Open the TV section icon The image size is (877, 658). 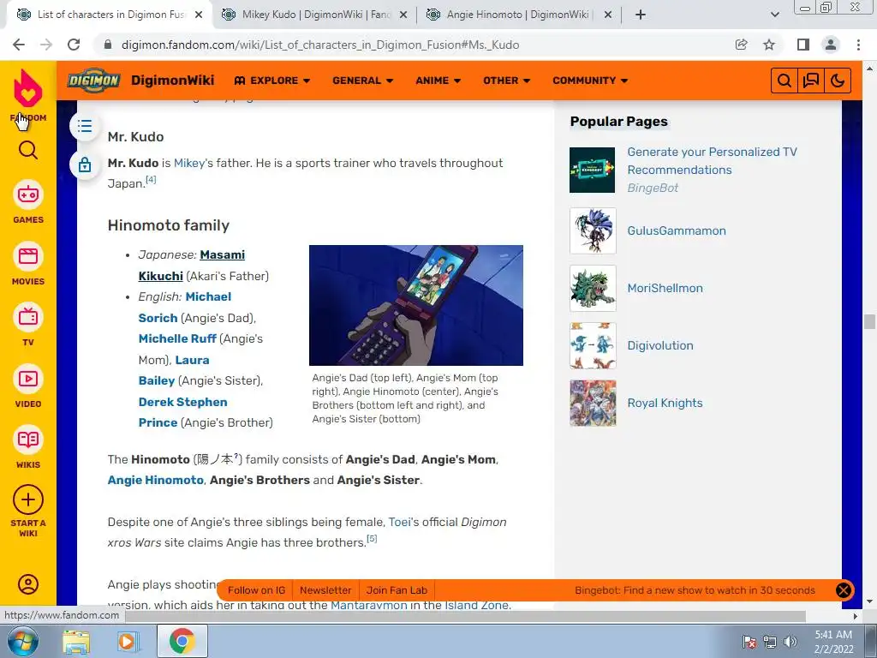(28, 317)
